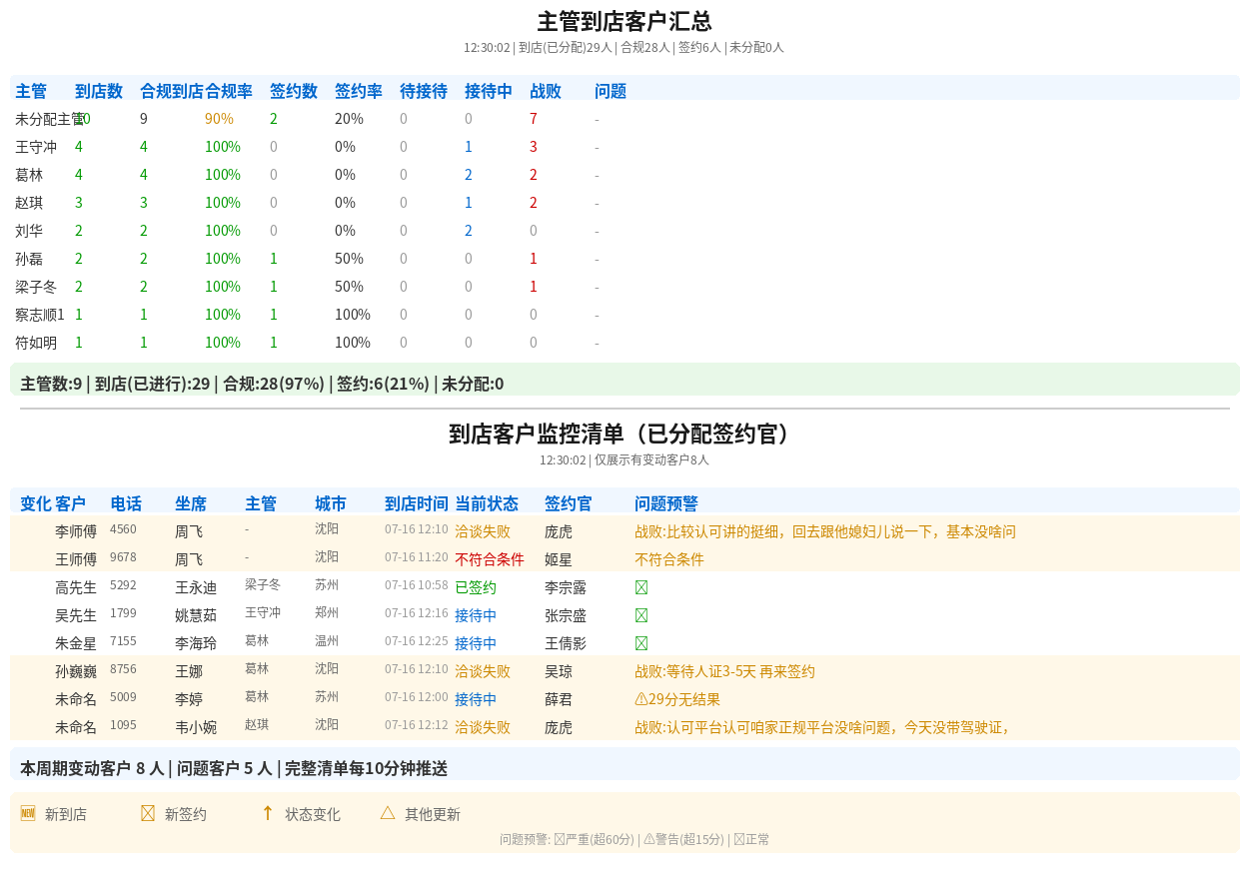The height and width of the screenshot is (895, 1249).
Task: Click the 新到店 legend icon
Action: pos(28,813)
